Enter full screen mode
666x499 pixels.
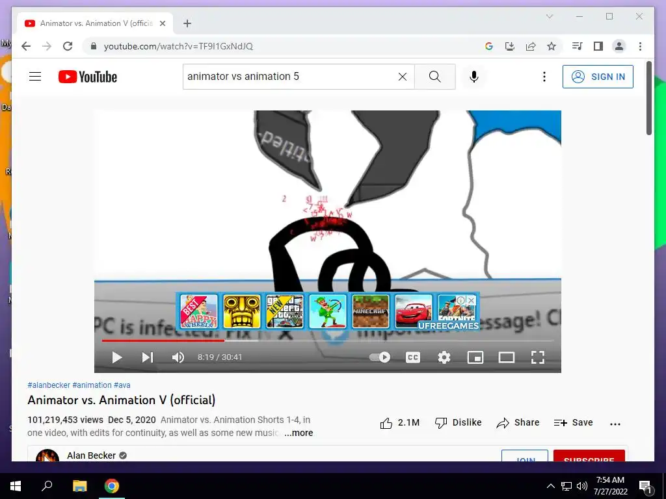point(538,357)
